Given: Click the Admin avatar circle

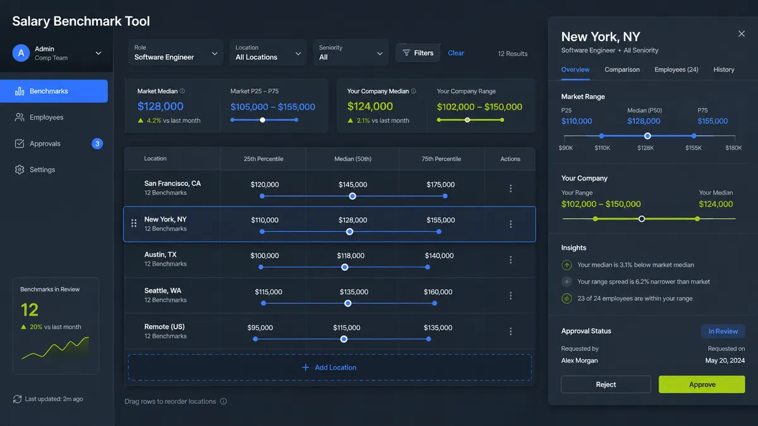Looking at the screenshot, I should click(21, 53).
